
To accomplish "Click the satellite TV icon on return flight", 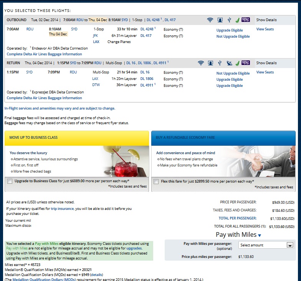I will tap(229, 63).
